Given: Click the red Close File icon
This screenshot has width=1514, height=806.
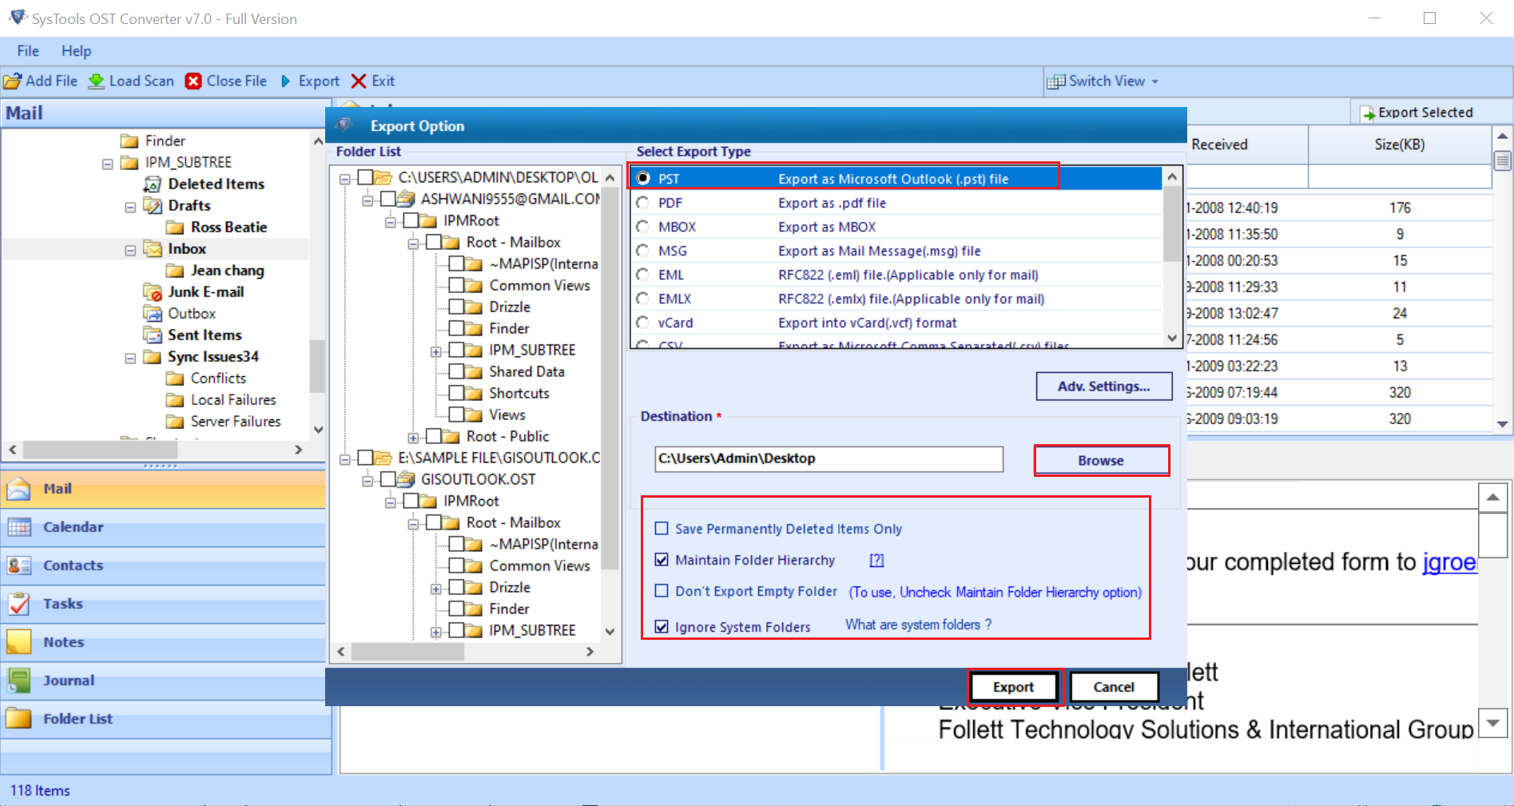Looking at the screenshot, I should click(x=193, y=81).
